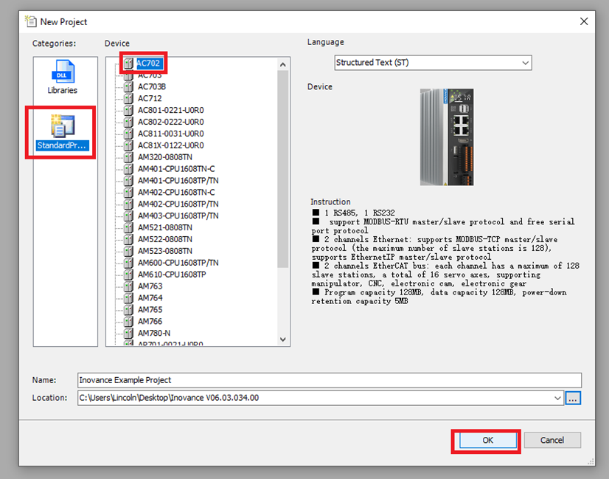Click the AC702 device icon
609x479 pixels.
(x=128, y=63)
